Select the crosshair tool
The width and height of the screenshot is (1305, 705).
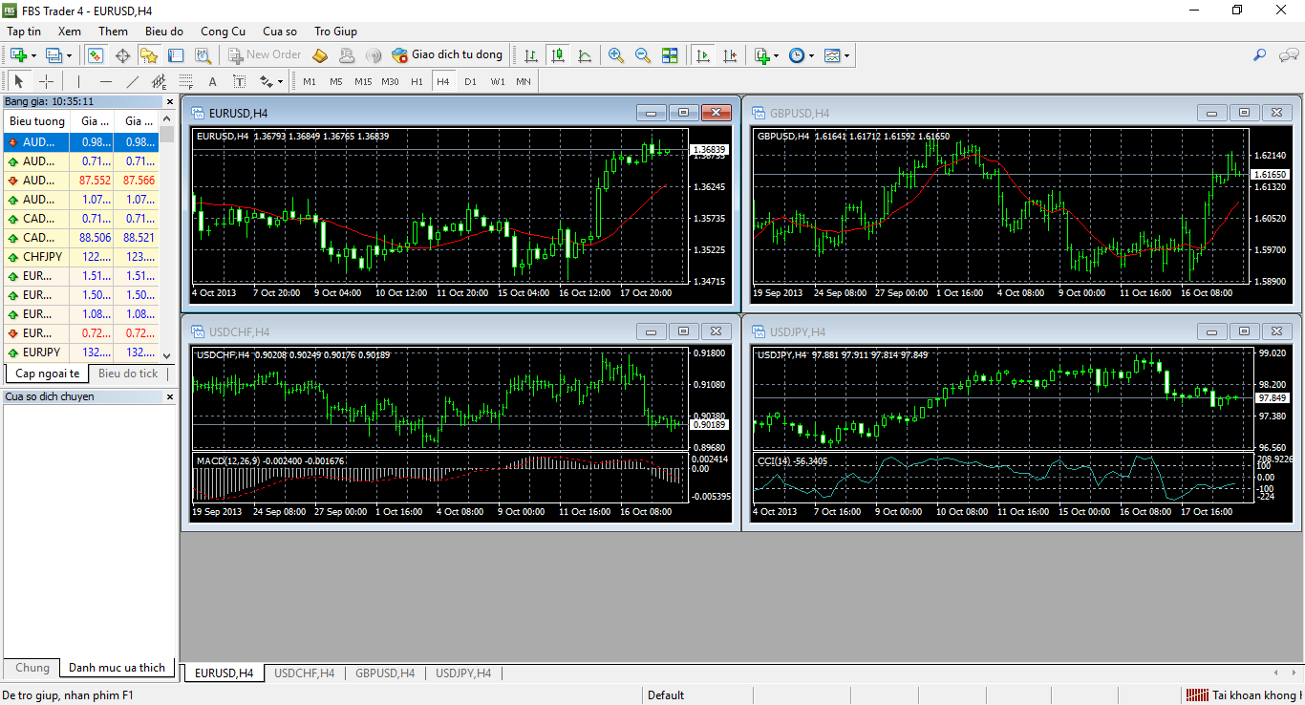[x=46, y=81]
